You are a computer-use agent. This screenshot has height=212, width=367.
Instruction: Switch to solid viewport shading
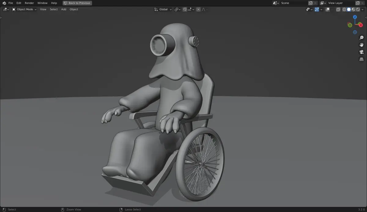coord(349,9)
